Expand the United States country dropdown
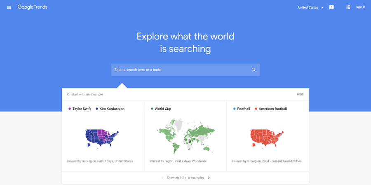This screenshot has width=371, height=185. pyautogui.click(x=311, y=7)
